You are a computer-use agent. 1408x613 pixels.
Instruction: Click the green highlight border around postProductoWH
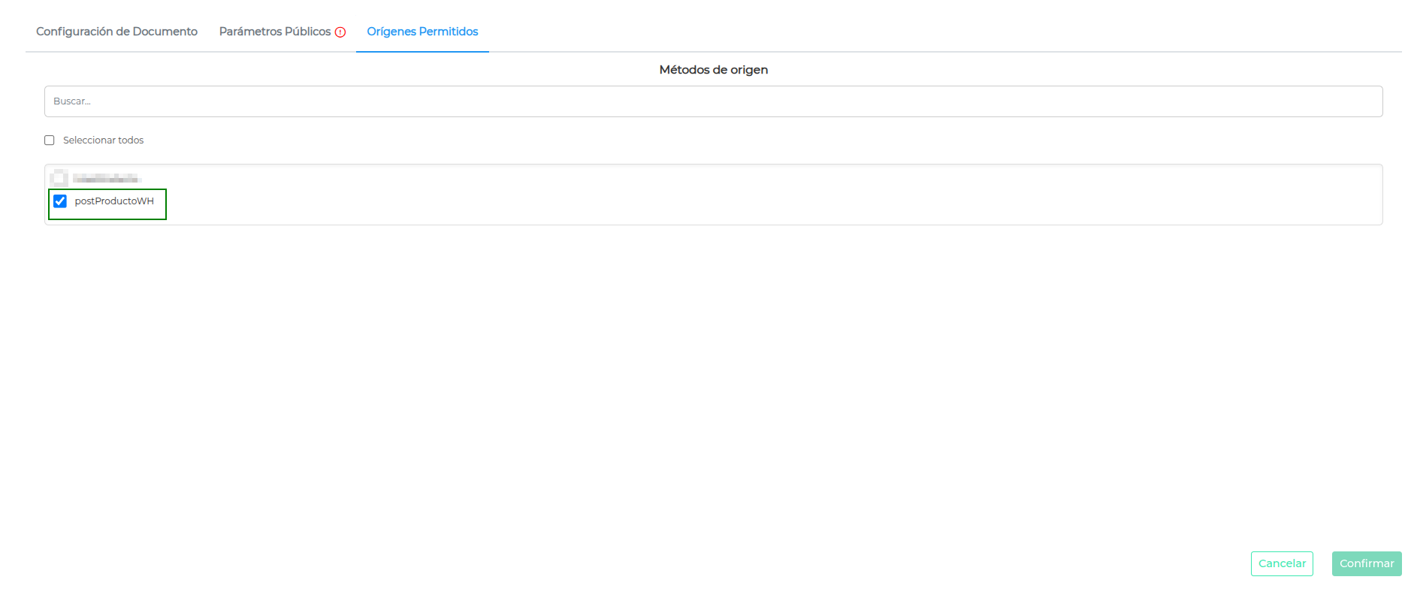[x=166, y=204]
